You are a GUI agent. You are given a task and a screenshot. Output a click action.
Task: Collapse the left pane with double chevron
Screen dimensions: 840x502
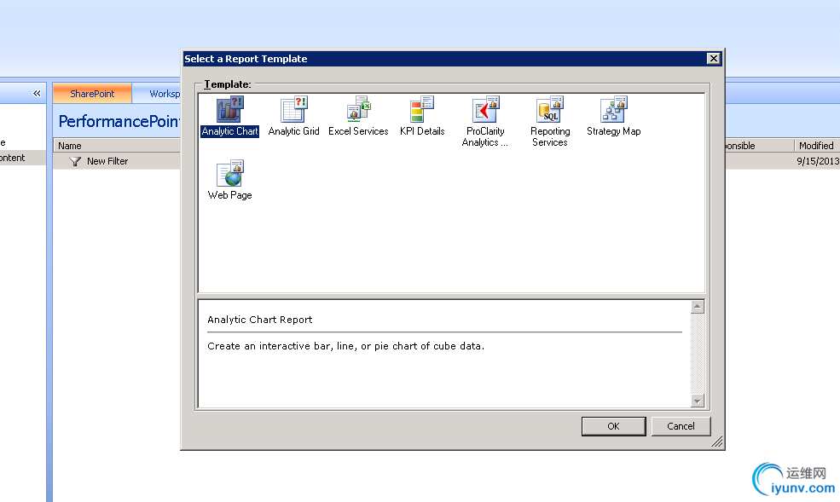pos(37,93)
